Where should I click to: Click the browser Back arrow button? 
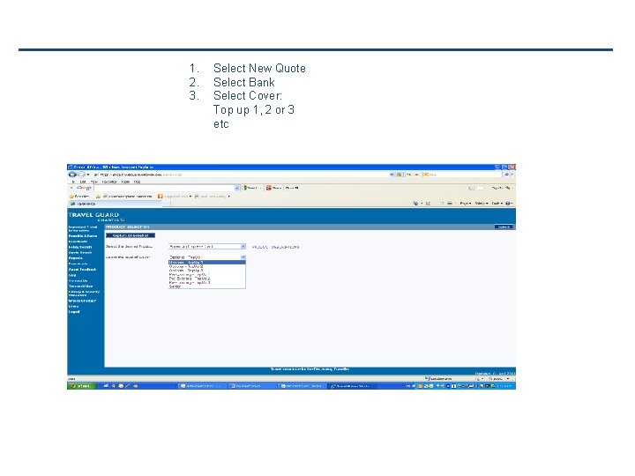(72, 175)
